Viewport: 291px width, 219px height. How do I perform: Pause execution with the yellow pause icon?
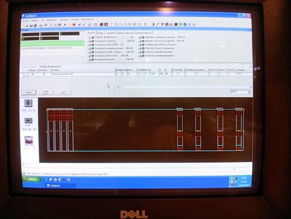[x=70, y=25]
